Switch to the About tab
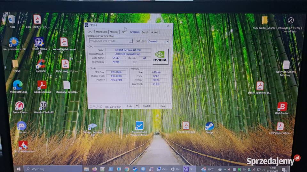 [x=154, y=32]
